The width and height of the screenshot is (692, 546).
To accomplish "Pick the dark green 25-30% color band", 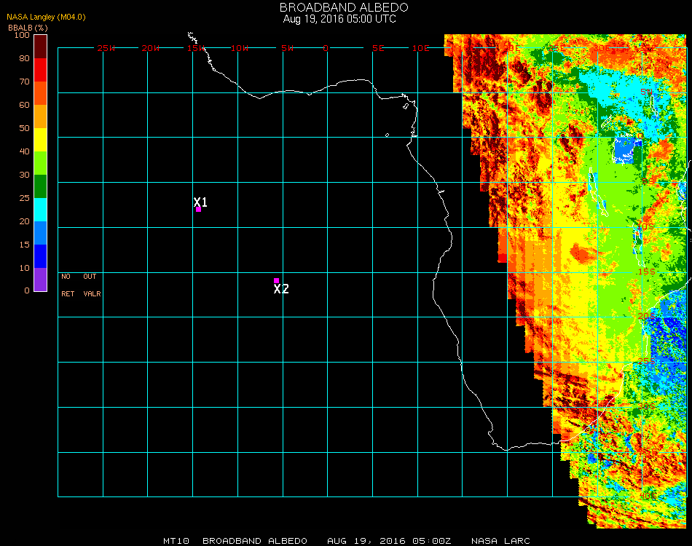I will [x=40, y=186].
